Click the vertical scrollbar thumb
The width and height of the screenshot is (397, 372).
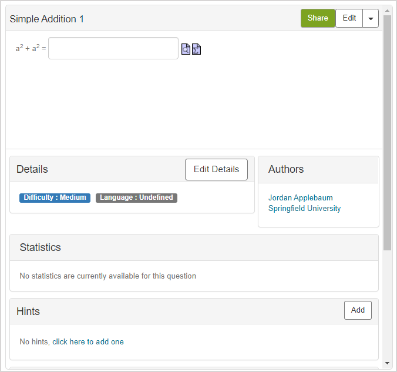[387, 132]
